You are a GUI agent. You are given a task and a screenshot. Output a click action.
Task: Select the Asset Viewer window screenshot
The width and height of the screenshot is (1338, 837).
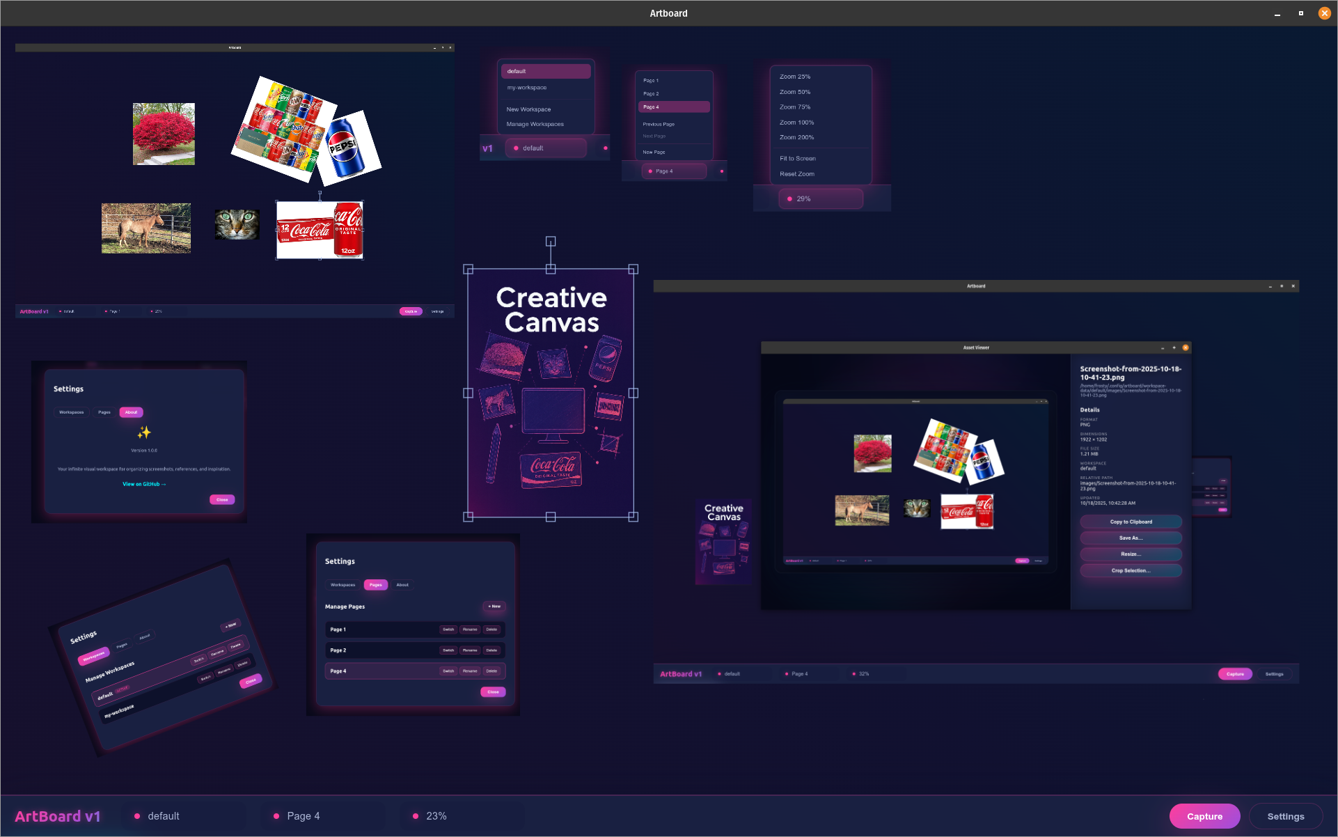(x=976, y=482)
